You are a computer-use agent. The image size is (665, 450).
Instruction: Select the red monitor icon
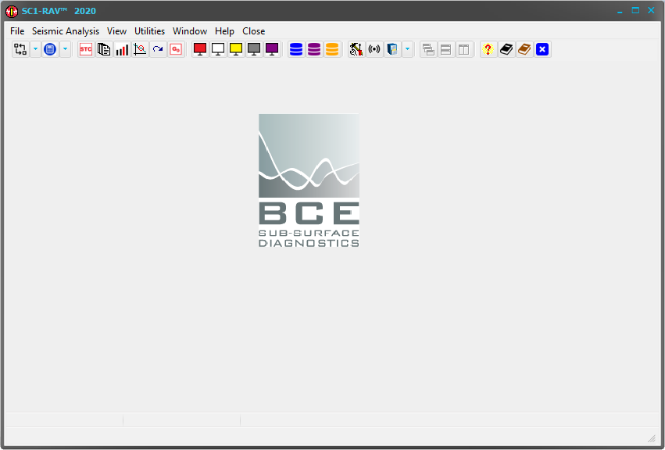point(200,50)
